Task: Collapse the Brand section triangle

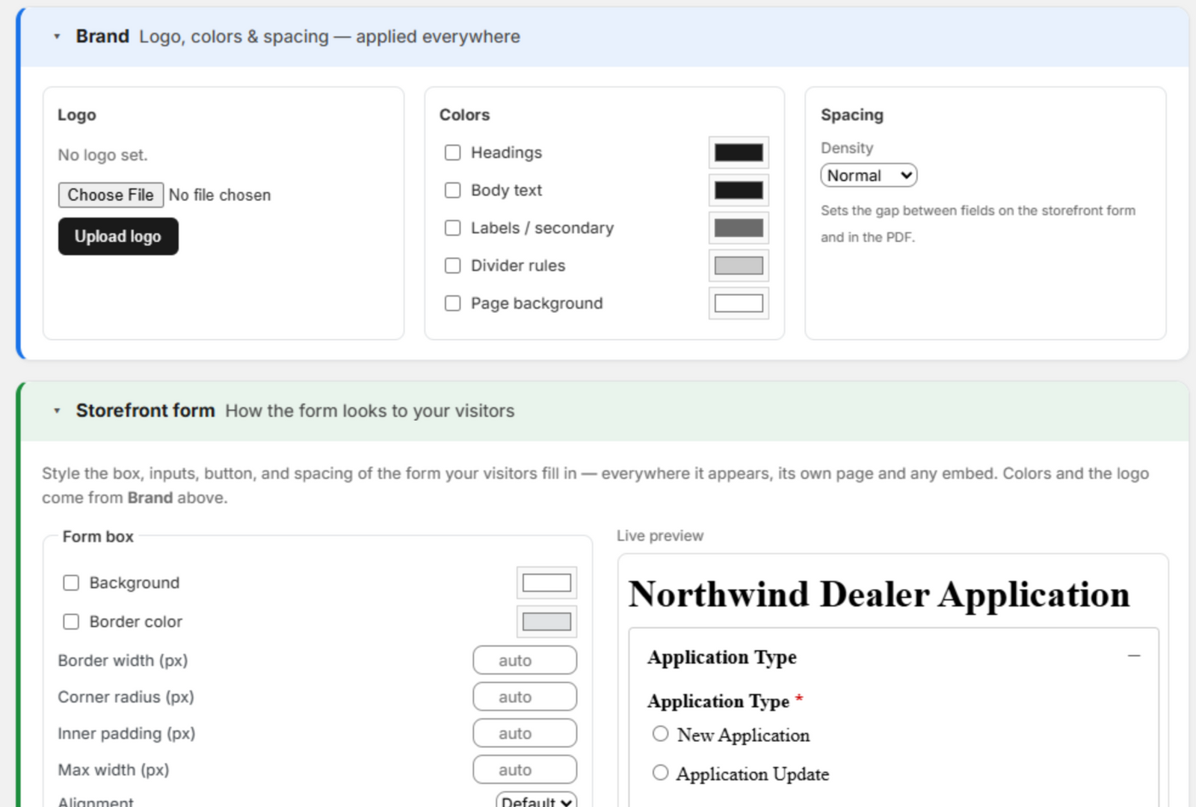Action: (x=57, y=37)
